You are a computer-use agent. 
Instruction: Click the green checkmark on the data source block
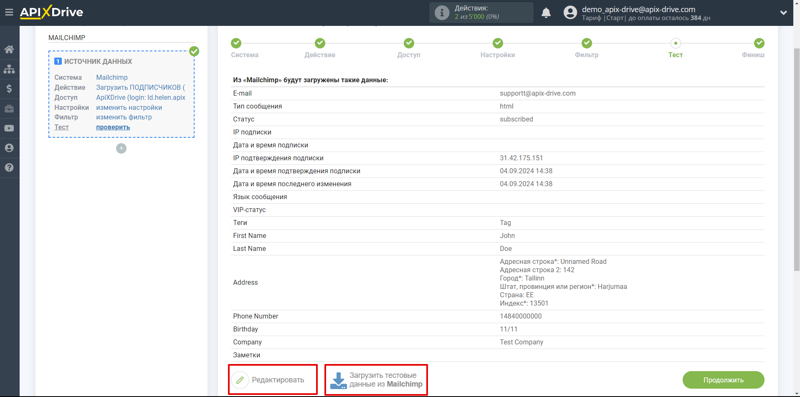tap(194, 51)
